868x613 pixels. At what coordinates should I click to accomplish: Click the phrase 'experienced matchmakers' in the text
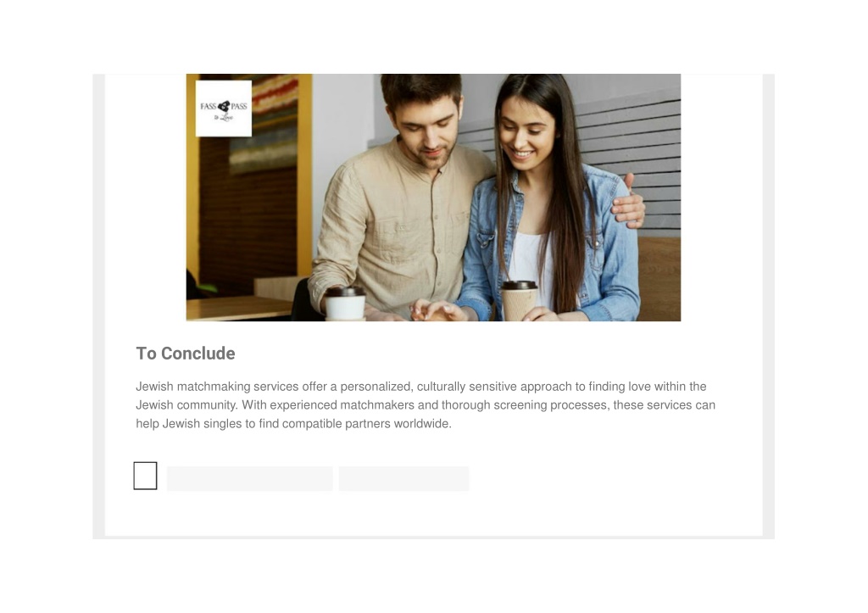(x=342, y=404)
